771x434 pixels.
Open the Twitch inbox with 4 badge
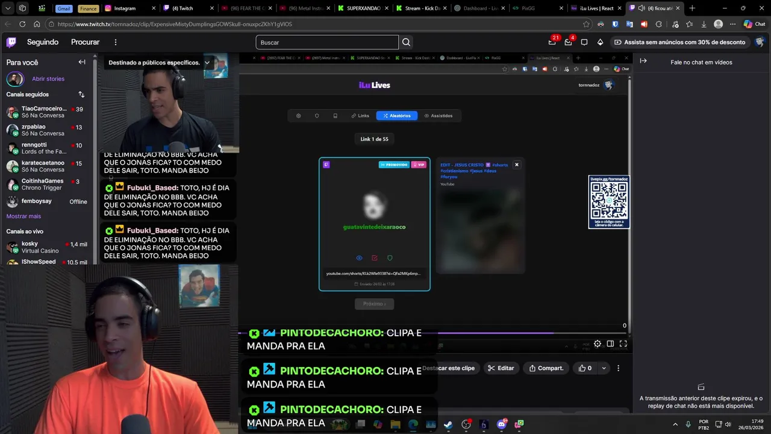click(x=568, y=42)
